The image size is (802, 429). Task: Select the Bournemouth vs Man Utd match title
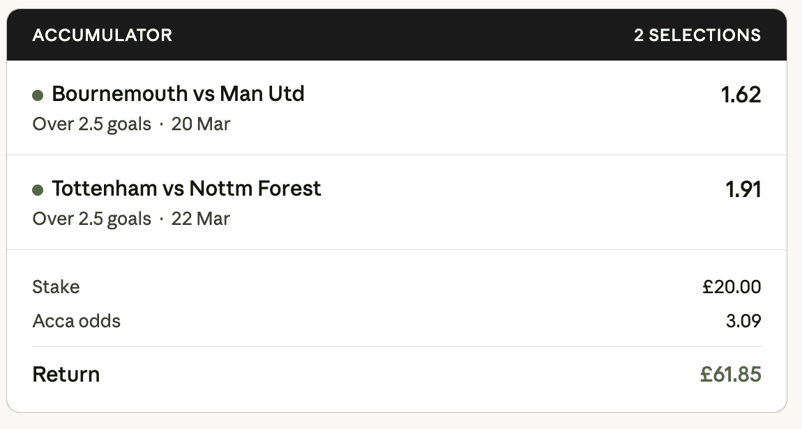(x=178, y=94)
